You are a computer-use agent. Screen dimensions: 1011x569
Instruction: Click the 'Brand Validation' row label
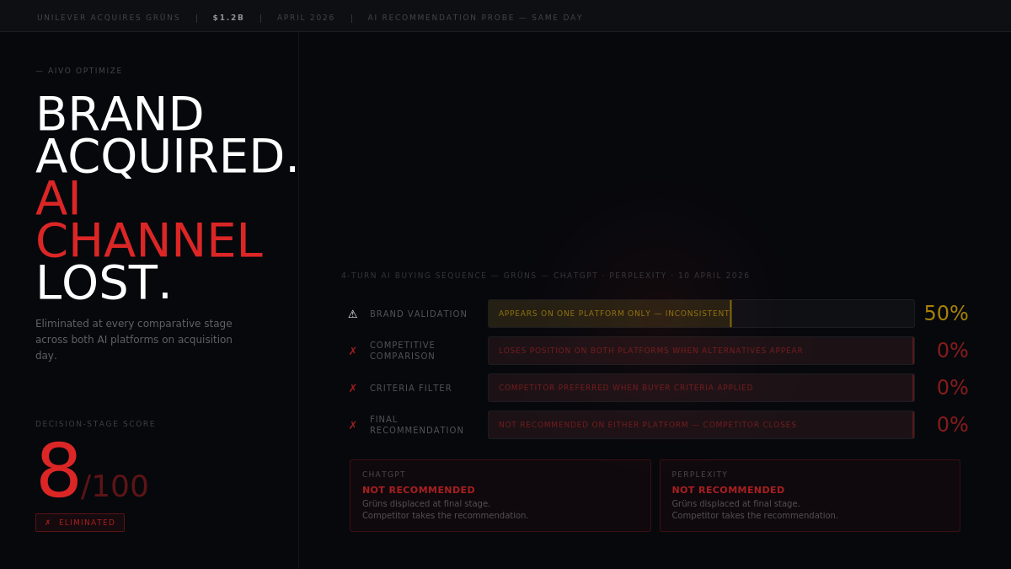(418, 314)
